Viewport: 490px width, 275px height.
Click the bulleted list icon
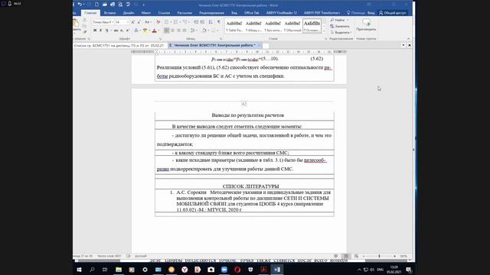[167, 22]
